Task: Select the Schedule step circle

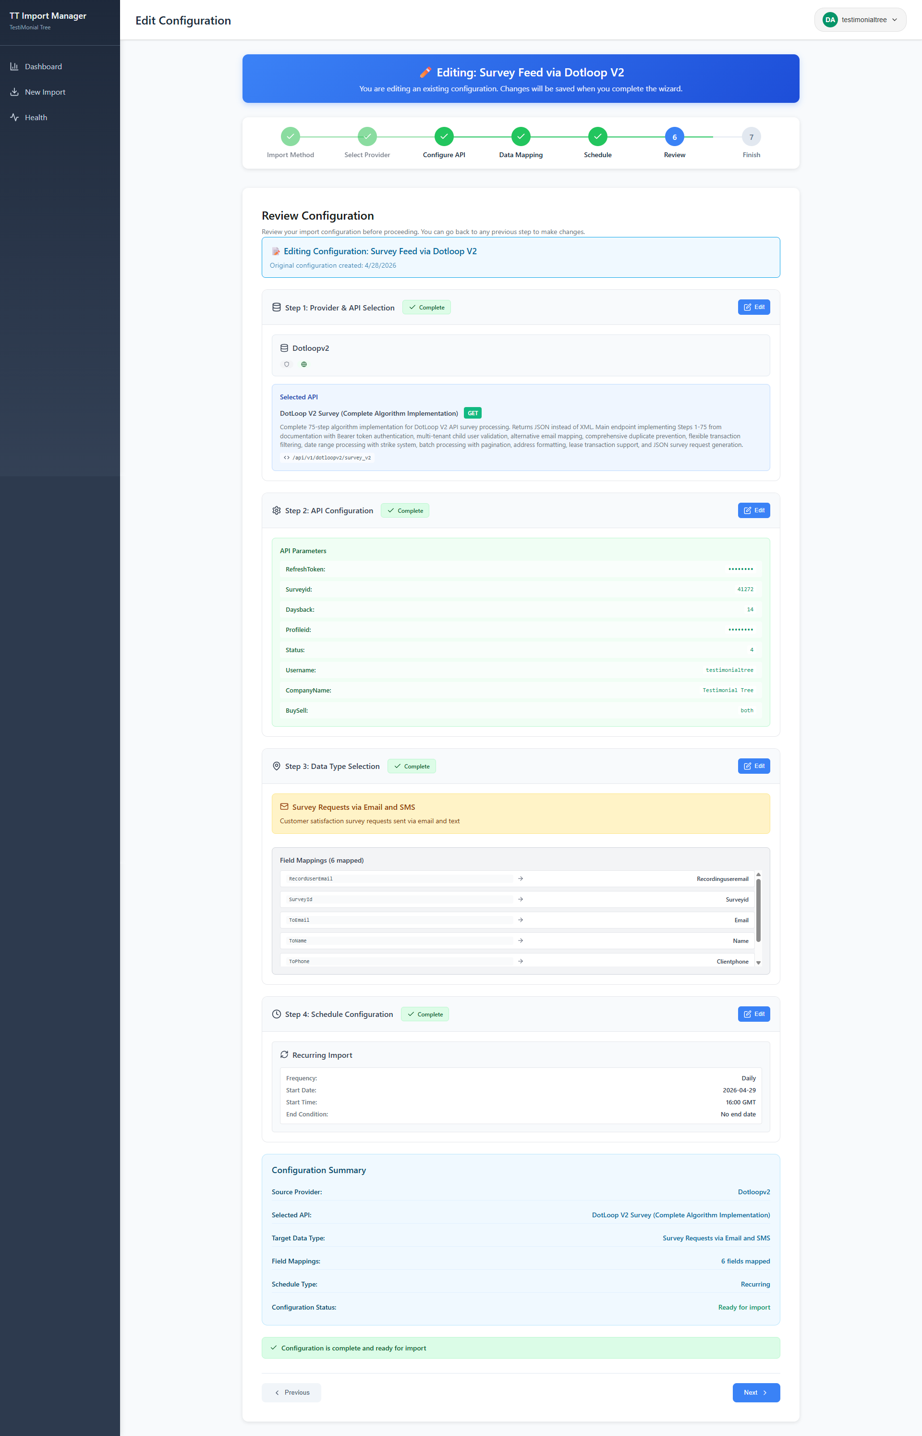Action: [597, 136]
